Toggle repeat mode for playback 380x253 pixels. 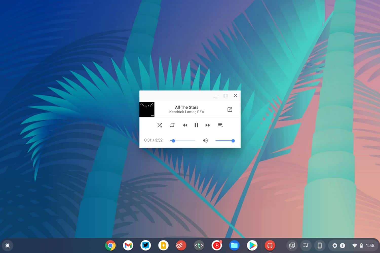[x=172, y=125]
